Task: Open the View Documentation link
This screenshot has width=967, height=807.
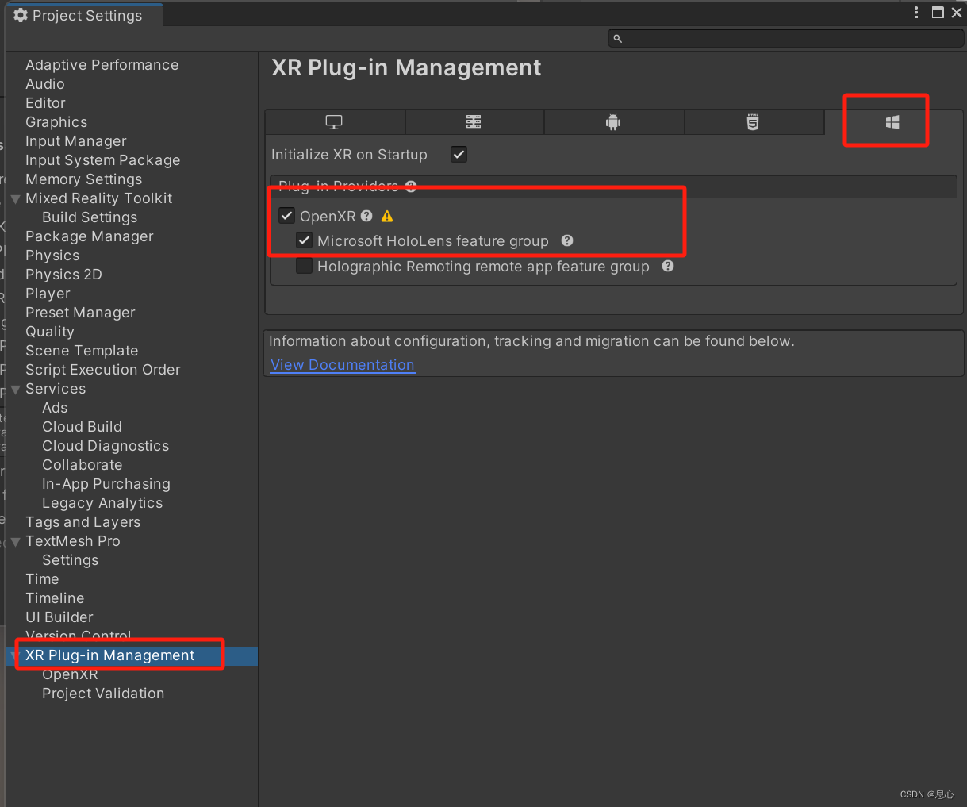Action: tap(343, 364)
